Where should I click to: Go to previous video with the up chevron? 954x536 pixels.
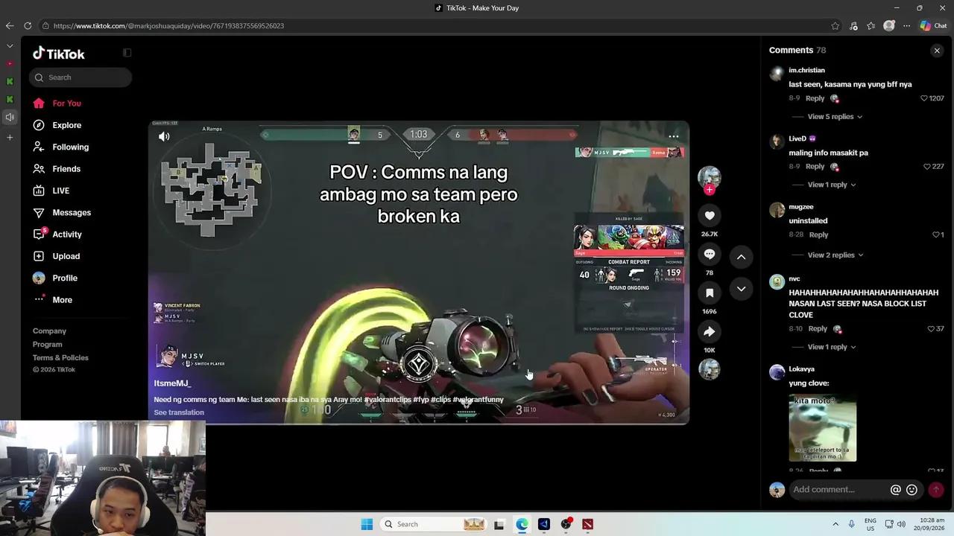[741, 257]
